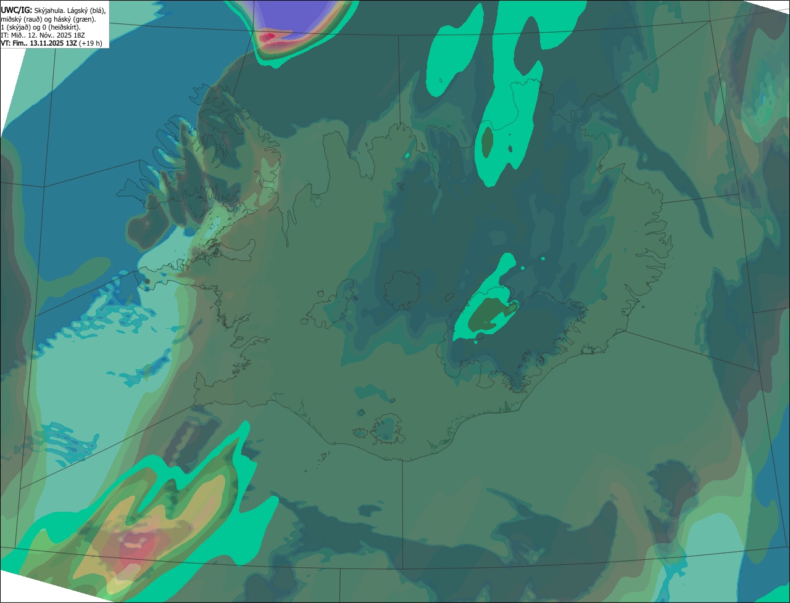Click the legend line starting 'miðský (rauð)'

tap(48, 18)
